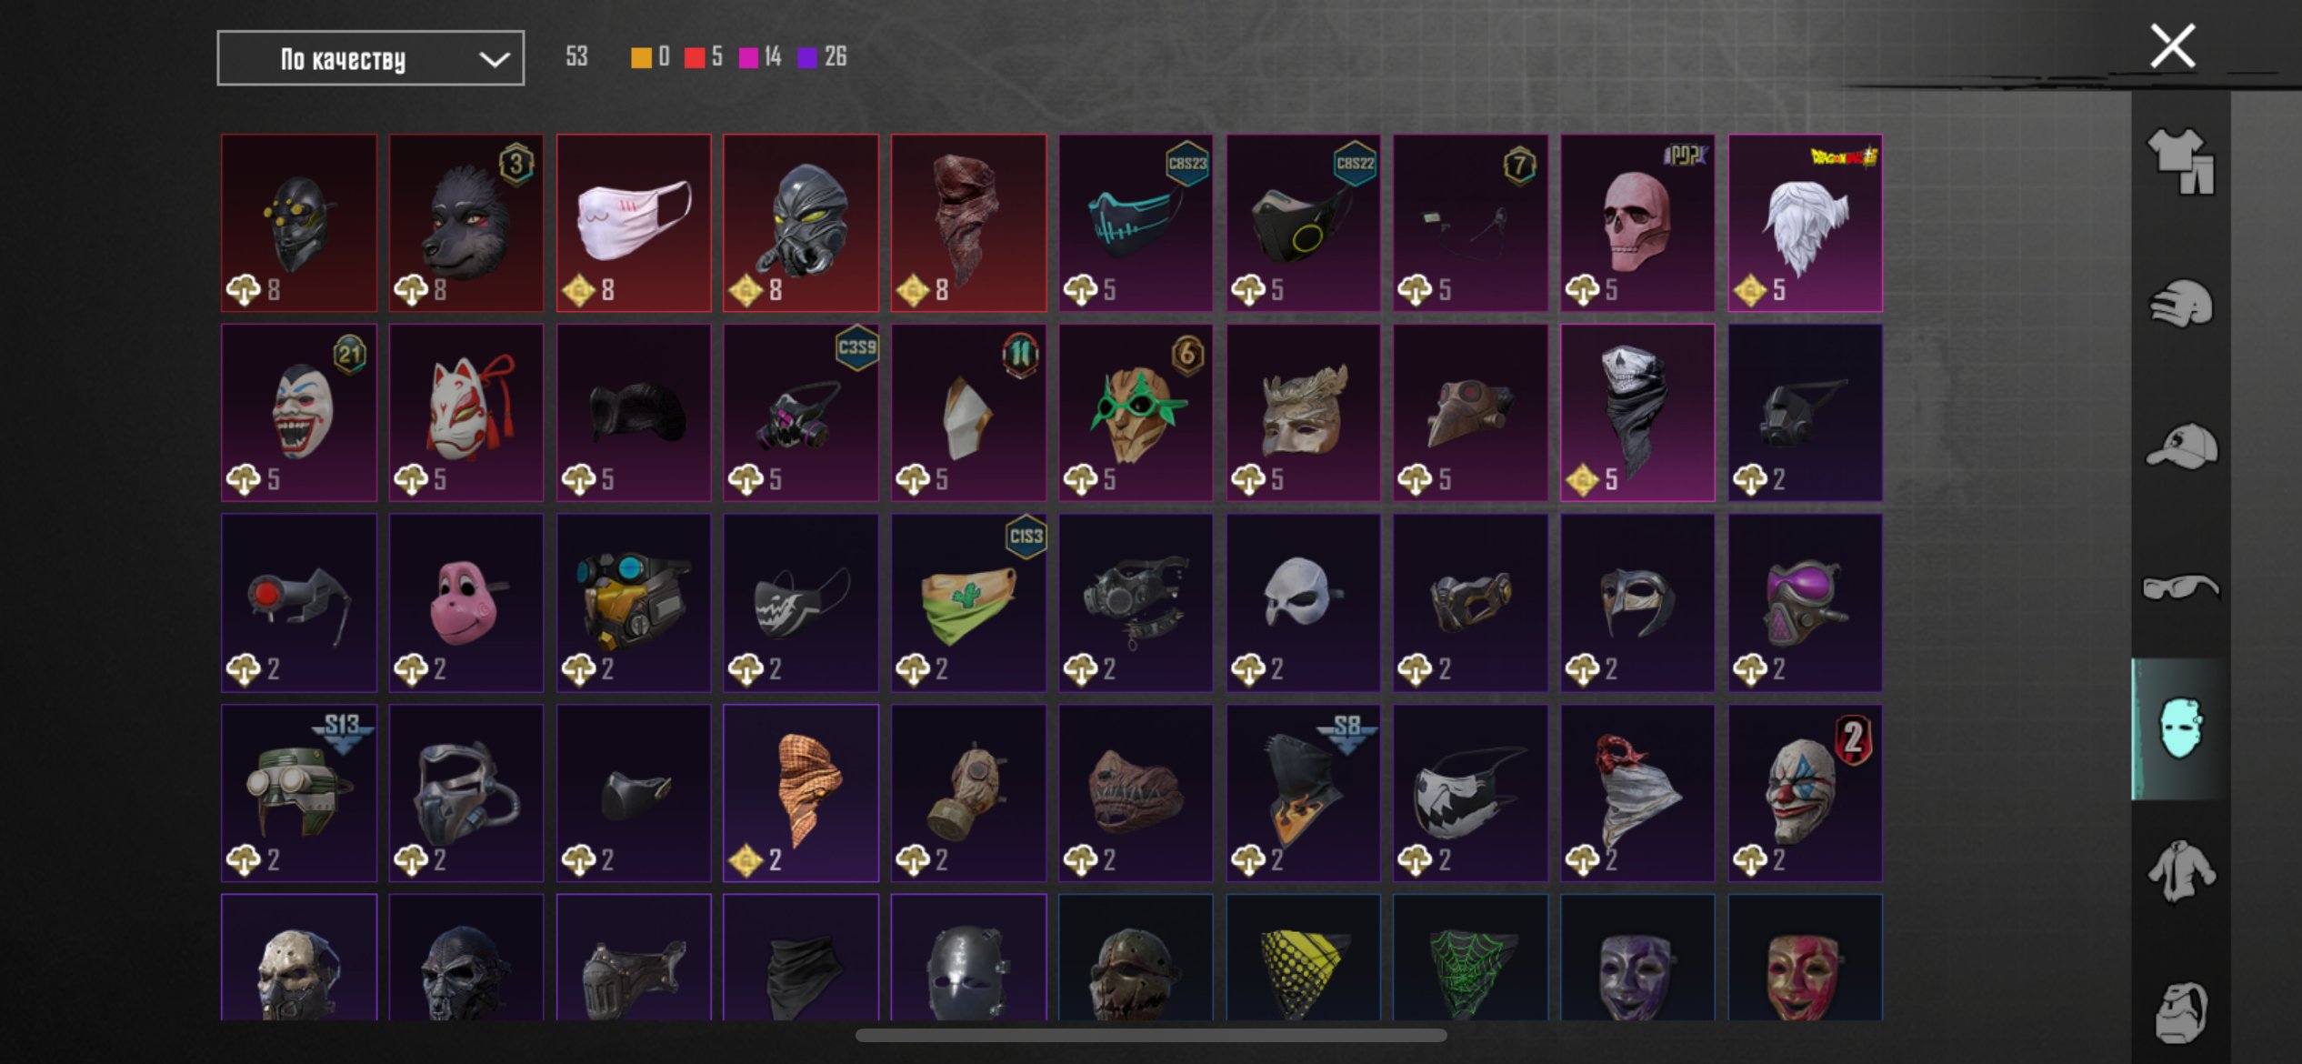This screenshot has height=1064, width=2302.
Task: Select the helmet category icon
Action: coord(2180,303)
